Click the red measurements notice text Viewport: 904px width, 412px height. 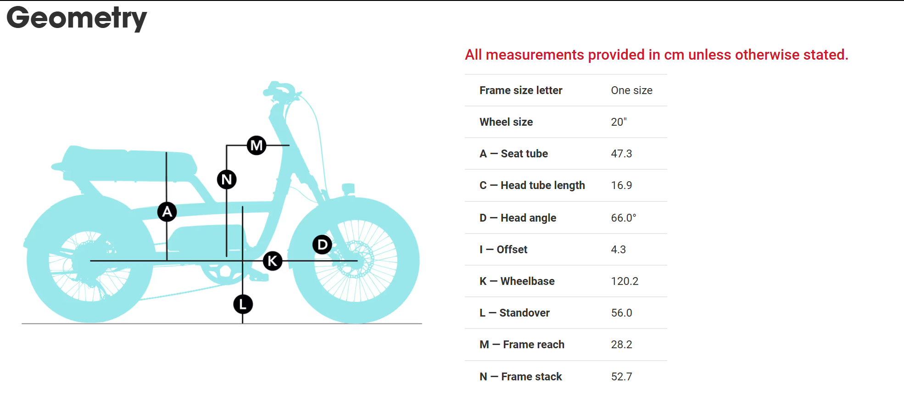point(656,55)
